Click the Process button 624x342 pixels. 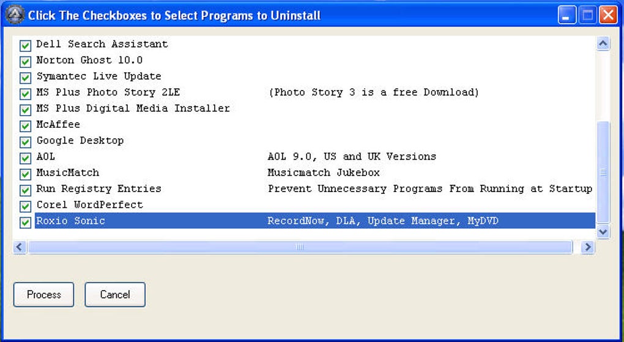coord(44,295)
